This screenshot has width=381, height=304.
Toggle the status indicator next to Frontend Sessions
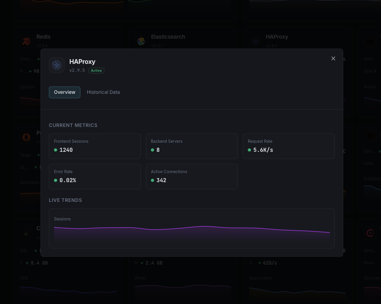[x=55, y=150]
